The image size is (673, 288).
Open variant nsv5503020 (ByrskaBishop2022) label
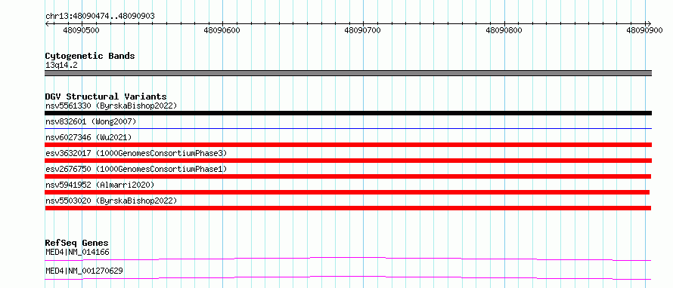click(x=111, y=201)
